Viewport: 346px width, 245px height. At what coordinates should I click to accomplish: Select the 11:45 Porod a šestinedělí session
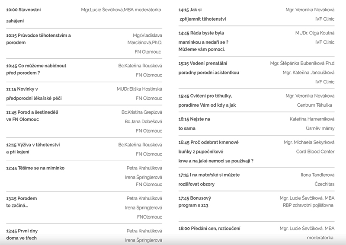click(x=32, y=112)
